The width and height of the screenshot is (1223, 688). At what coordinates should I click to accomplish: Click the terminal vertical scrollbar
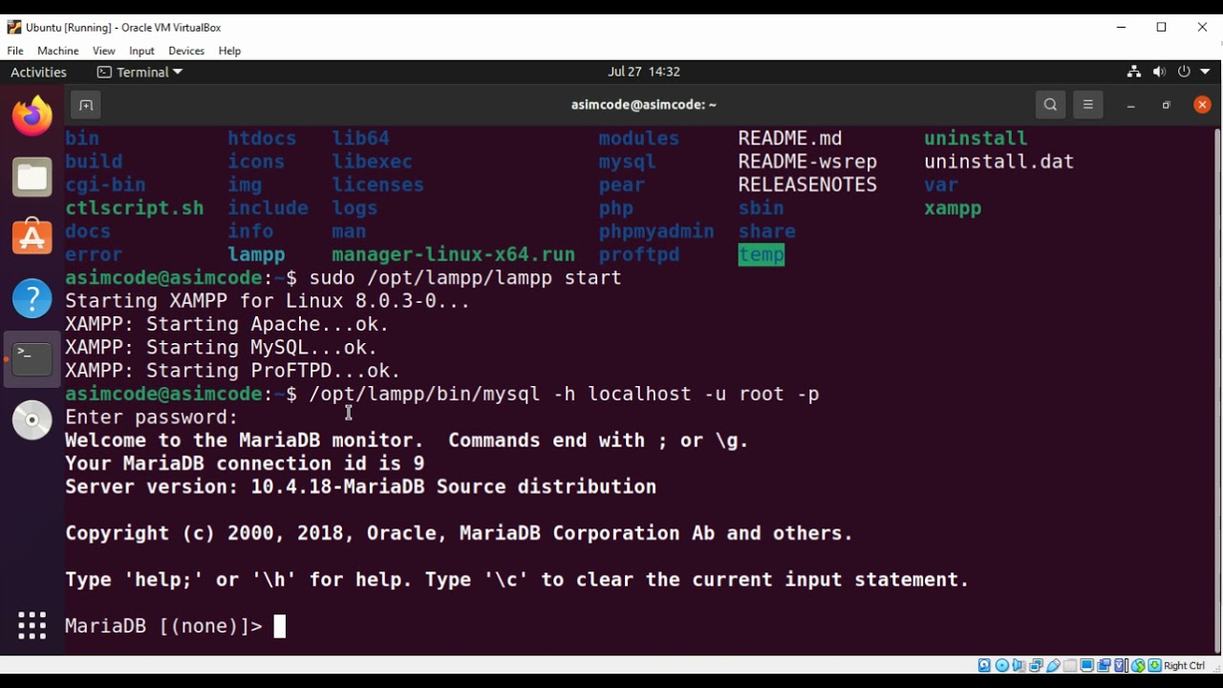[x=1216, y=390]
